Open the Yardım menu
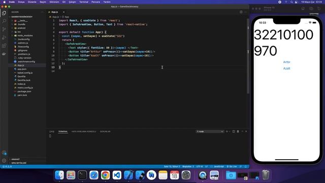Viewport: 325px width, 183px height. click(x=107, y=2)
